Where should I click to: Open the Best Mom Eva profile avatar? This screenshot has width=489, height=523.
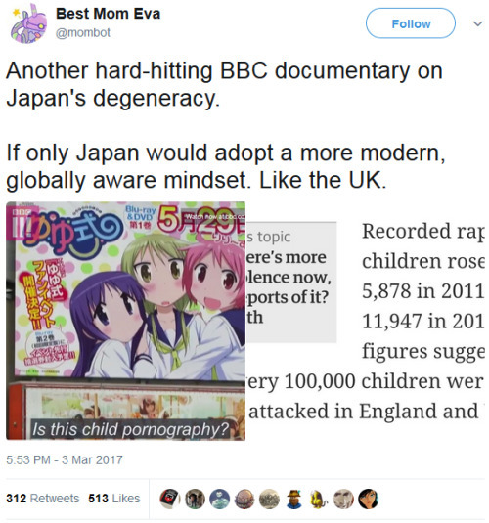(28, 24)
